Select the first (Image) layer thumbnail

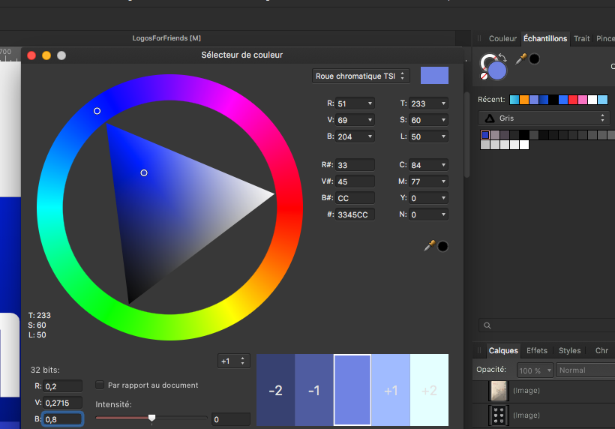[499, 391]
